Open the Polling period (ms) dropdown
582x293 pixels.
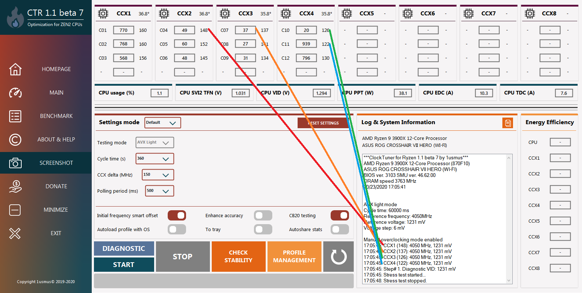[159, 191]
